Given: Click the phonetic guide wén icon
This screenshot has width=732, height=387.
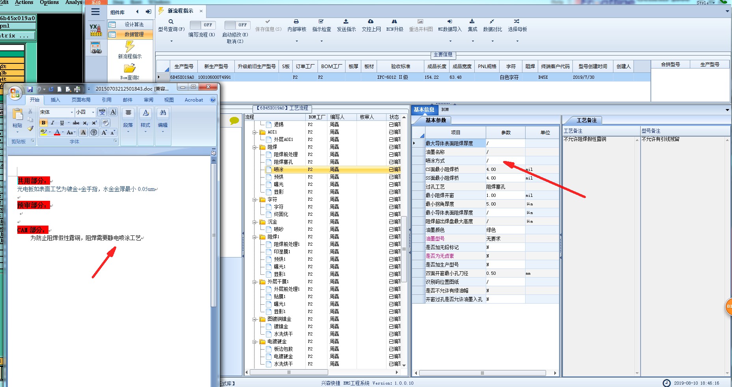Looking at the screenshot, I should click(102, 112).
